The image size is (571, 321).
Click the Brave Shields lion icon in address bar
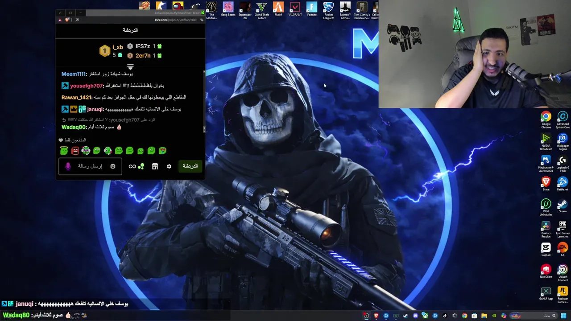[67, 20]
